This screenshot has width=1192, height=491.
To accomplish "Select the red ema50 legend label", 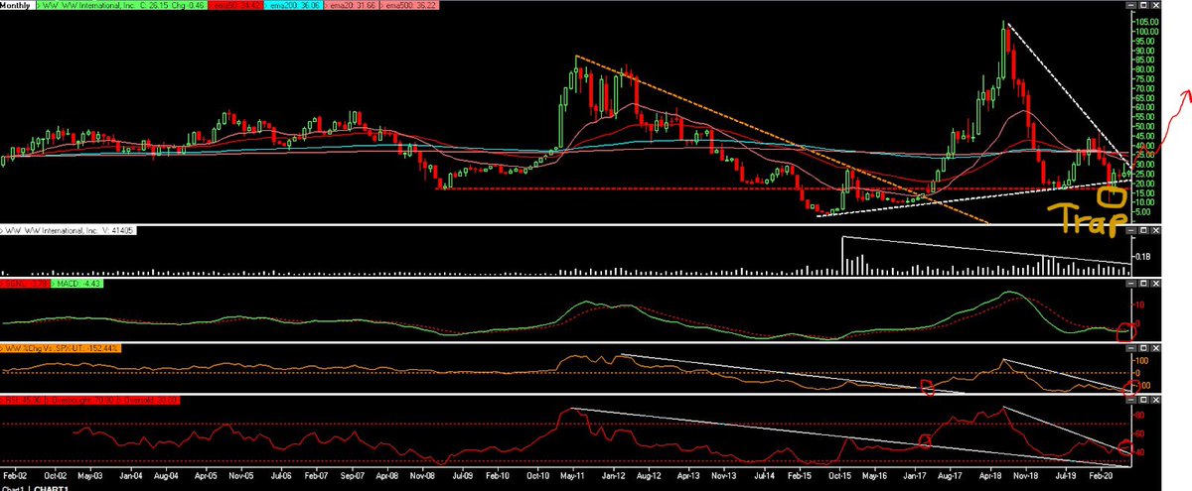I will [x=235, y=5].
